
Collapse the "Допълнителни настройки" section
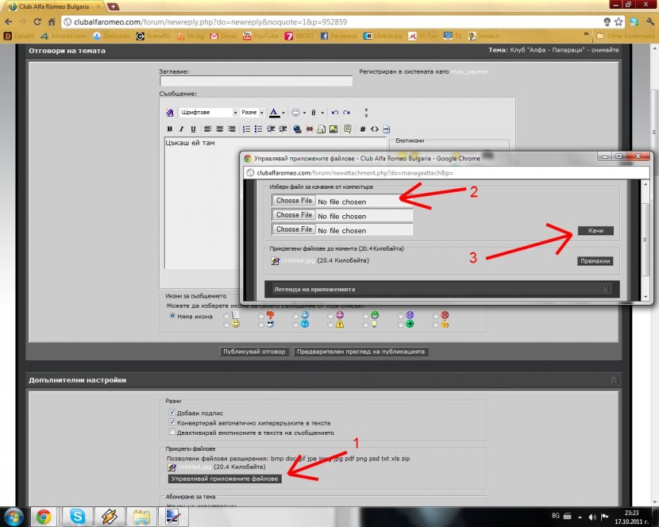click(x=614, y=380)
